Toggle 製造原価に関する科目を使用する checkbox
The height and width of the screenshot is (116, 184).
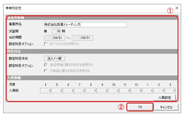tap(46, 65)
